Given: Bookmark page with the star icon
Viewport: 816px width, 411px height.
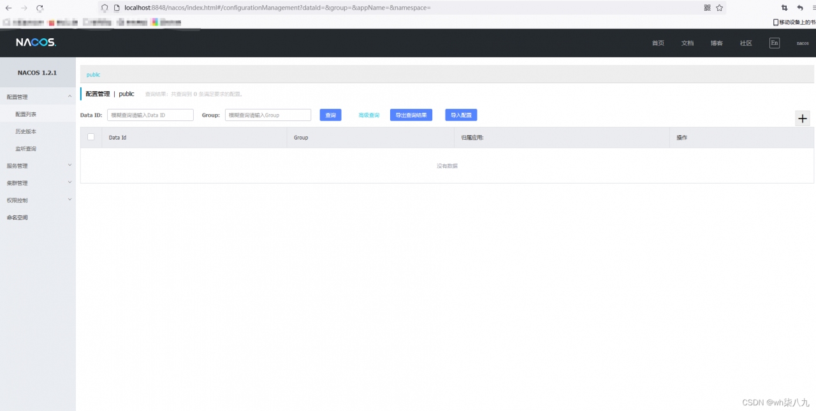Looking at the screenshot, I should coord(719,8).
